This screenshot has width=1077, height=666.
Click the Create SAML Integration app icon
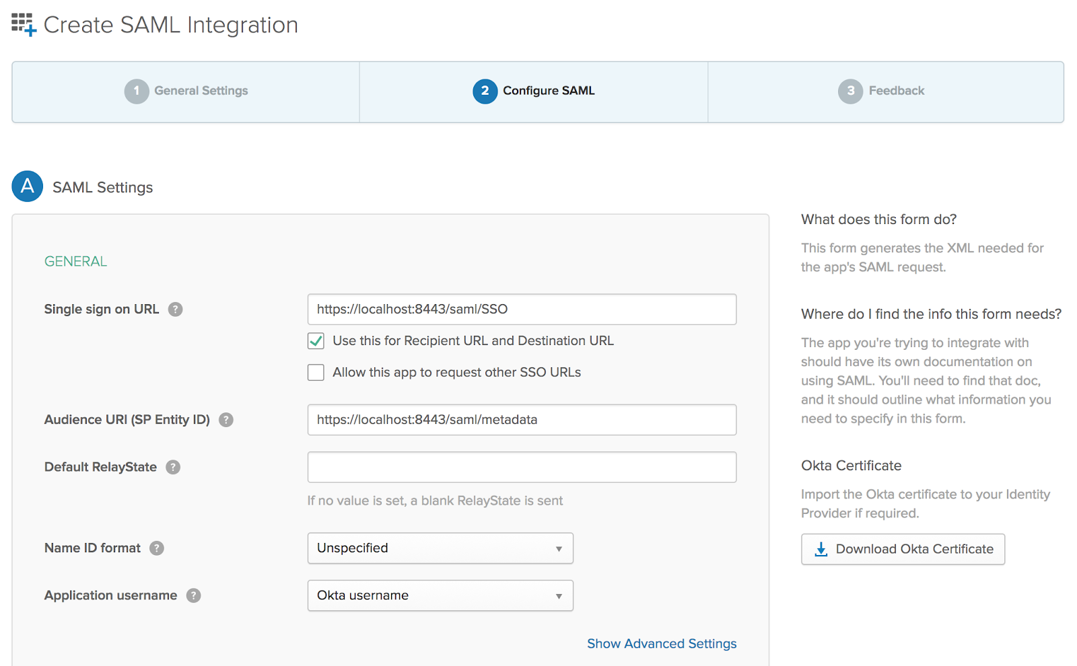coord(22,24)
